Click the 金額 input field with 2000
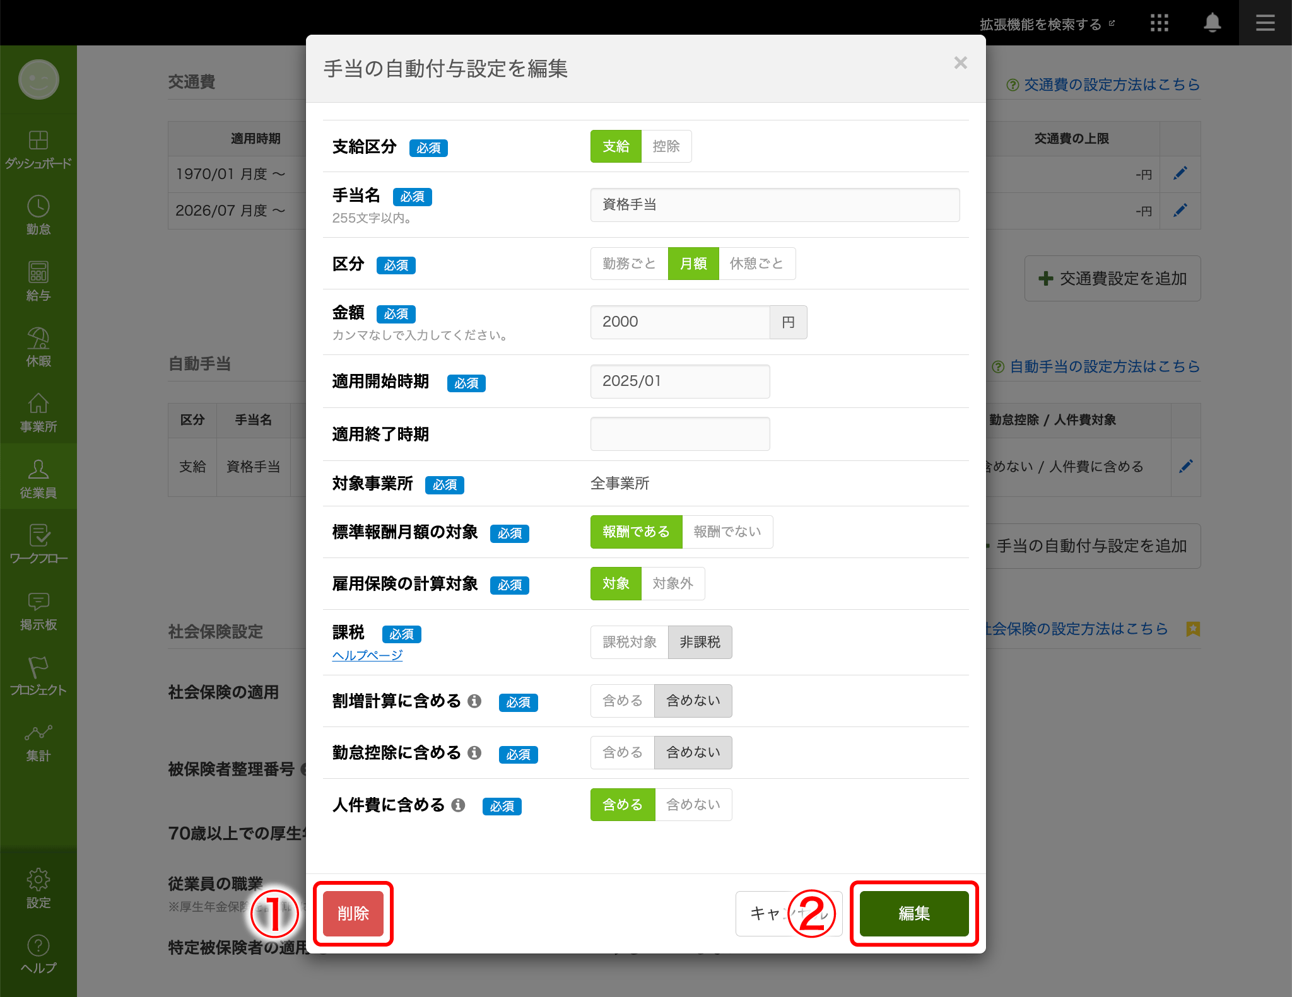 pyautogui.click(x=680, y=322)
